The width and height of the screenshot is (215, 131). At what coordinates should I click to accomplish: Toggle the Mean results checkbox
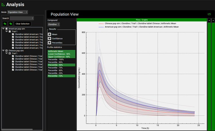pyautogui.click(x=50, y=34)
